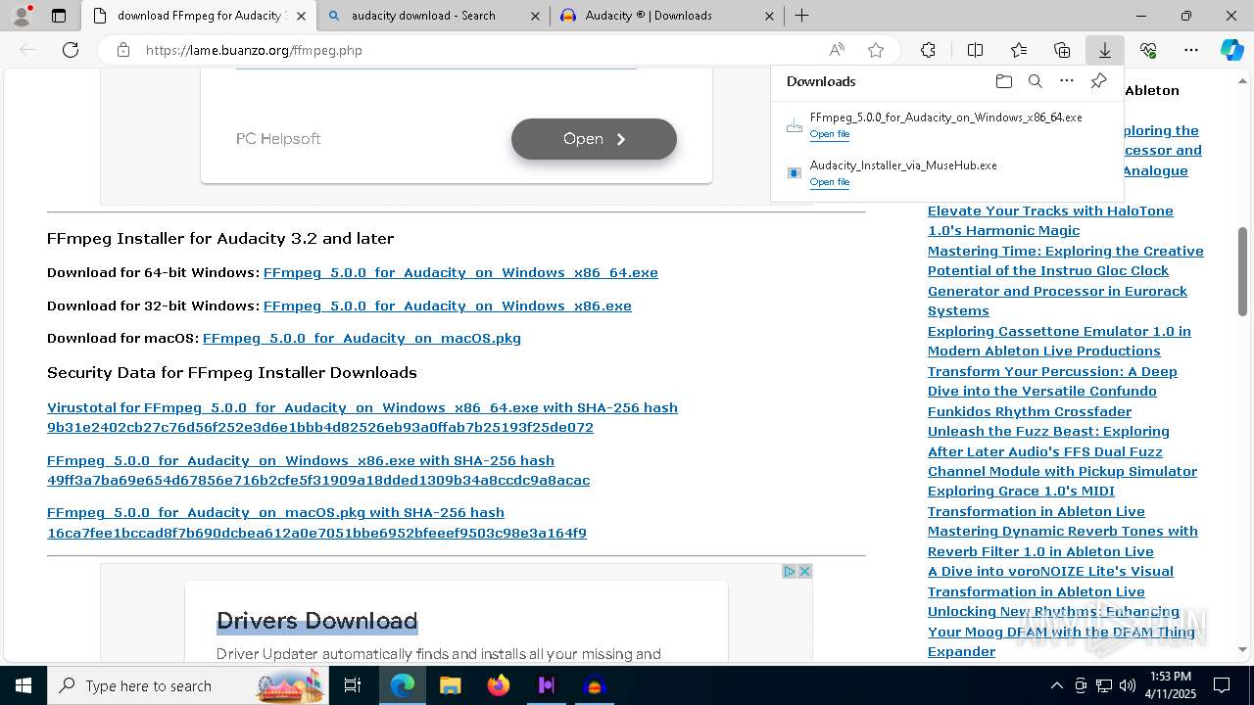This screenshot has height=705, width=1254.
Task: Toggle the Downloads toolbar button
Action: [1105, 50]
